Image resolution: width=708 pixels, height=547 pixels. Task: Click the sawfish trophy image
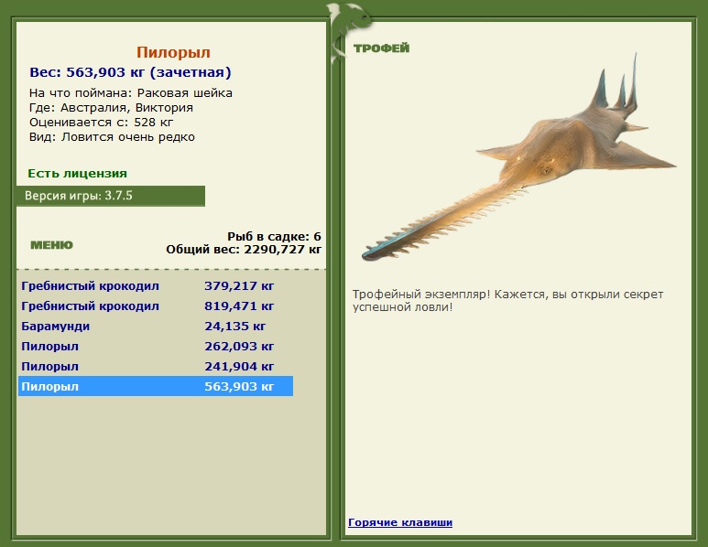click(519, 158)
